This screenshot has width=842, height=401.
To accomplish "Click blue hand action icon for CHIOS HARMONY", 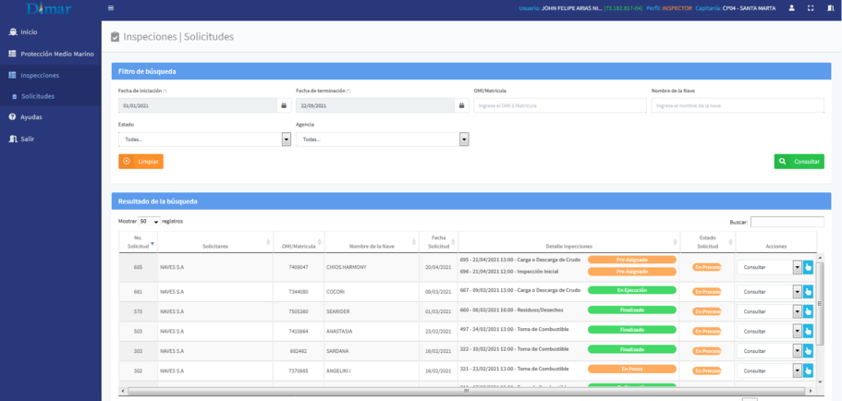I will 809,267.
